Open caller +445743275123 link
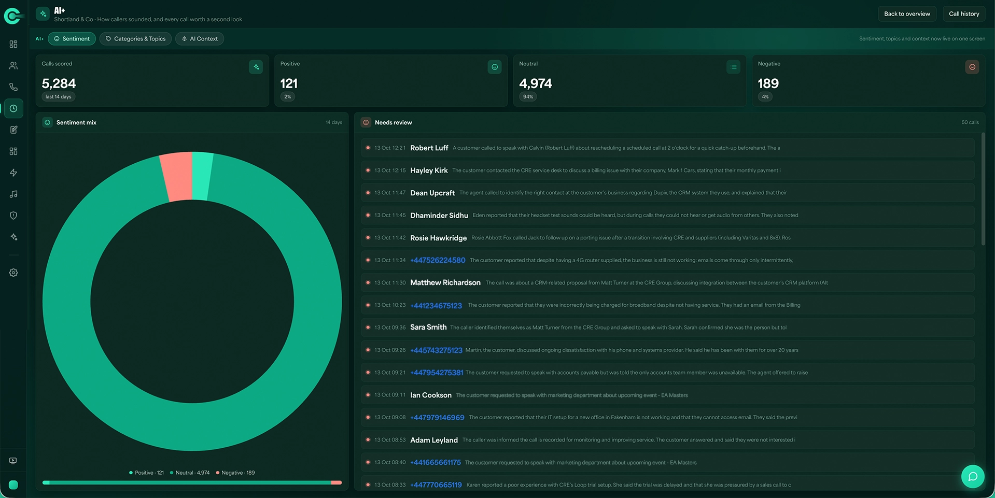Screen dimensions: 995x498 (x=436, y=350)
